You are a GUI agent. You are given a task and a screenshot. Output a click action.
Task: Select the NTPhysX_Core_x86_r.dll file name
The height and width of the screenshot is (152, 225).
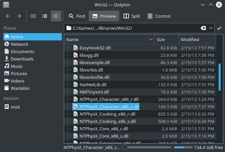104,129
